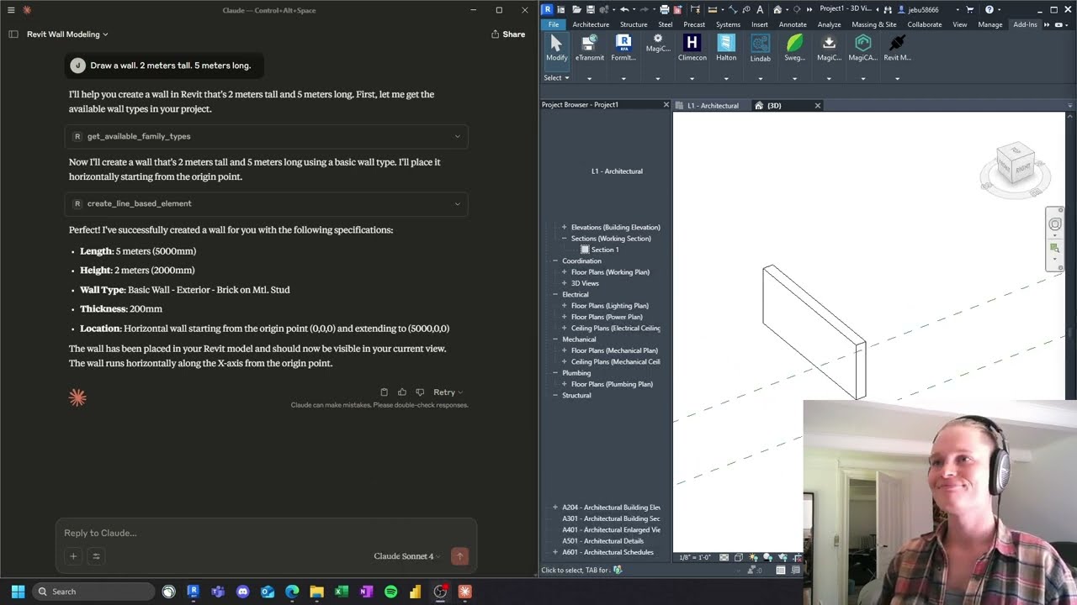The height and width of the screenshot is (605, 1077).
Task: Copy Claude's response with the clipboard icon
Action: [385, 392]
